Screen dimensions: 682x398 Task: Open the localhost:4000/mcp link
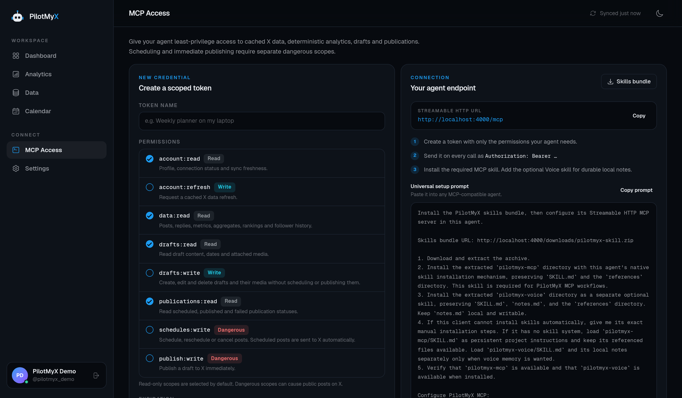[x=460, y=119]
